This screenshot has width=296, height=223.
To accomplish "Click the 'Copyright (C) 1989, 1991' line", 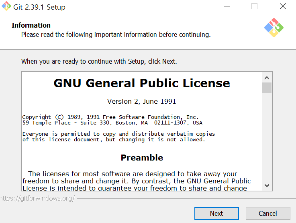I will (110, 117).
